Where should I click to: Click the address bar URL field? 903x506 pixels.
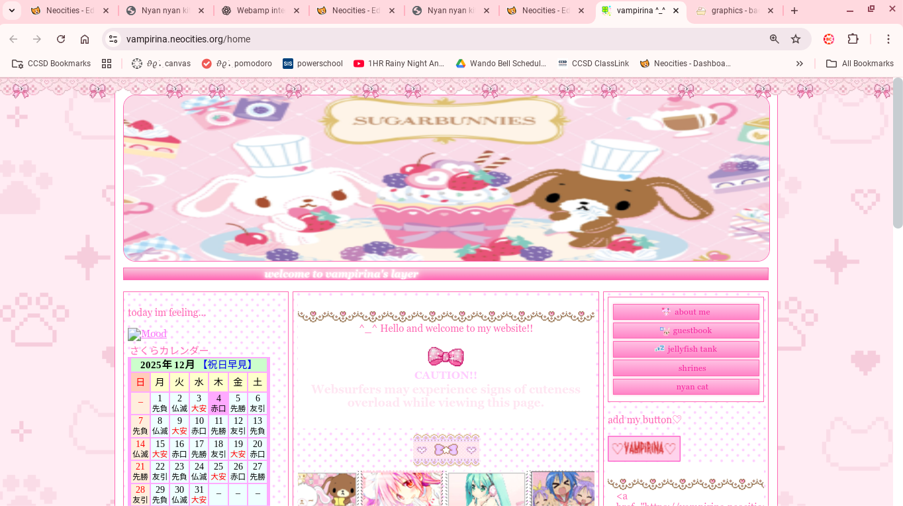pos(430,39)
